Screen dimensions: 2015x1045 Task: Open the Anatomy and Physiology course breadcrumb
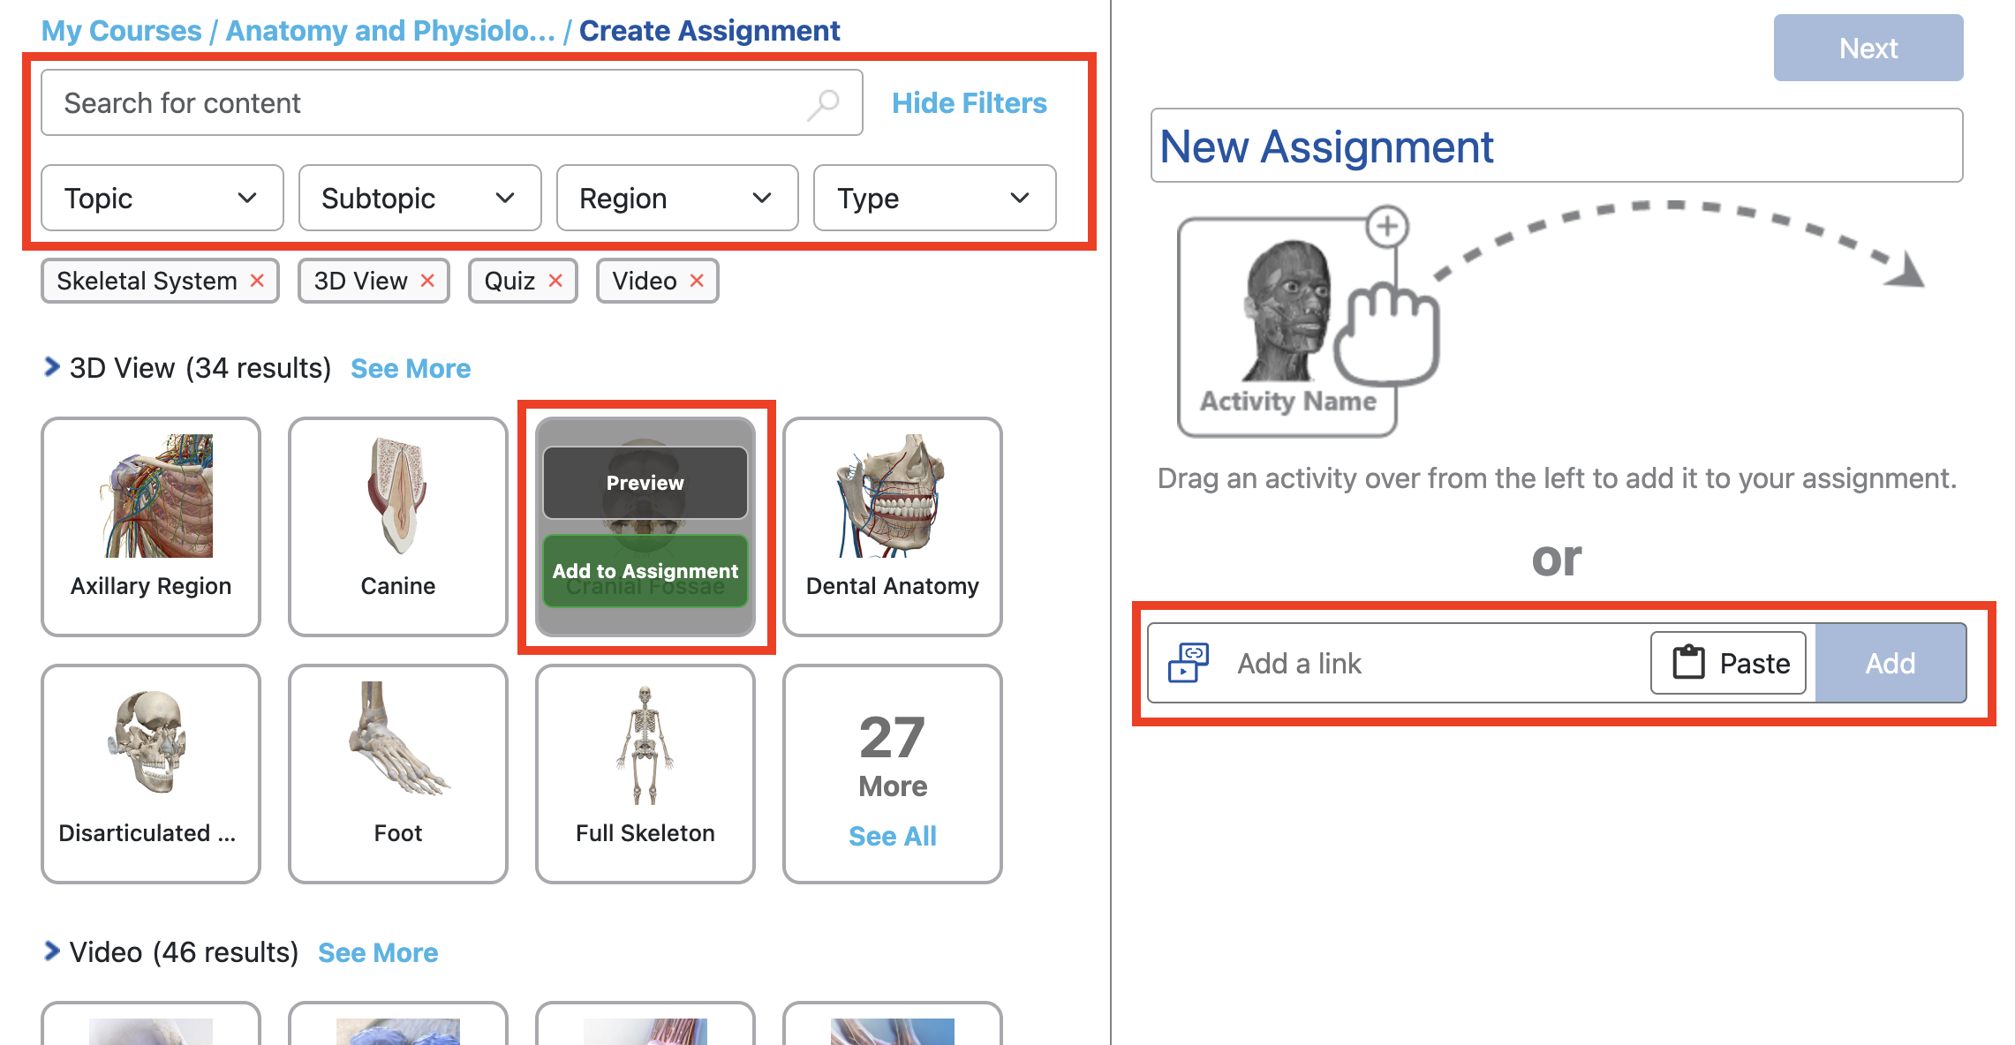coord(391,30)
